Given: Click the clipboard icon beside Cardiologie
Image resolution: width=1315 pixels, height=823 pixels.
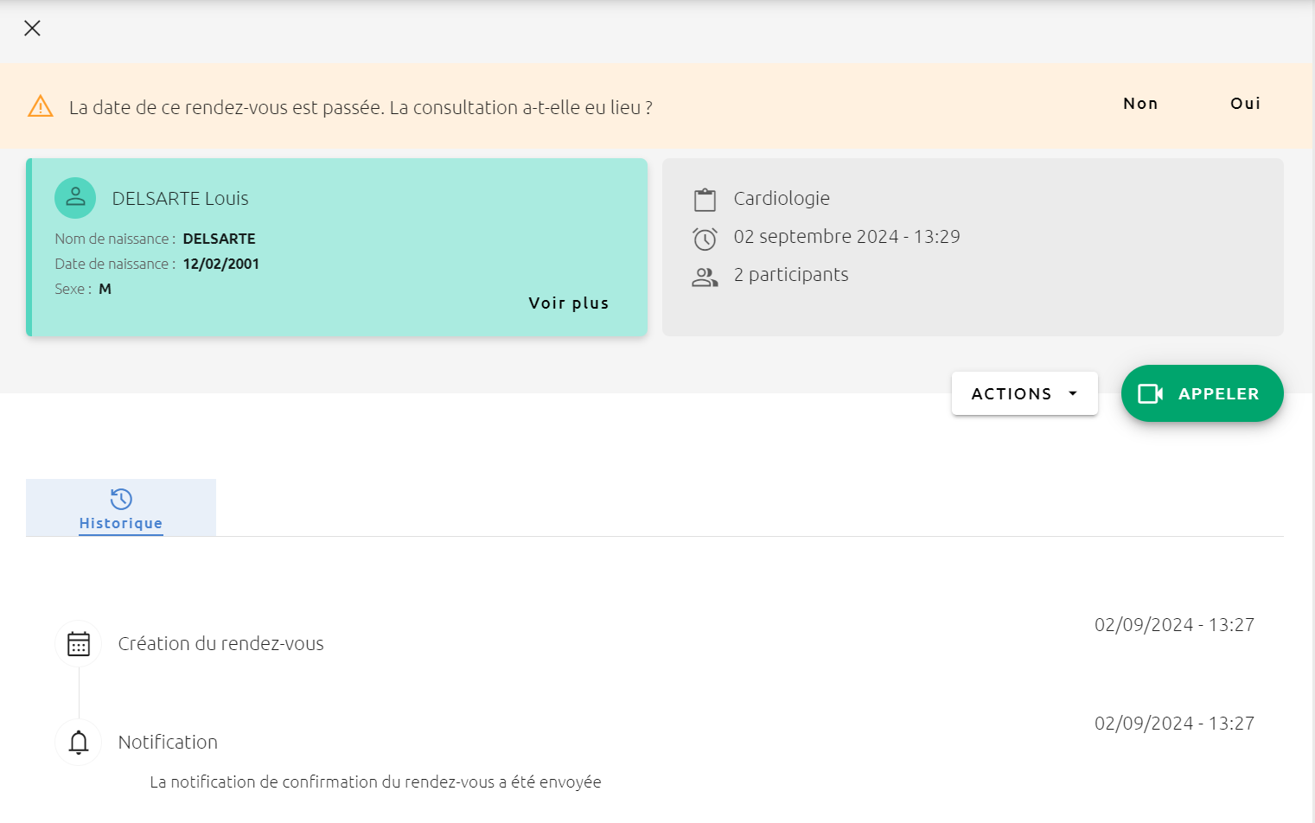Looking at the screenshot, I should 705,200.
